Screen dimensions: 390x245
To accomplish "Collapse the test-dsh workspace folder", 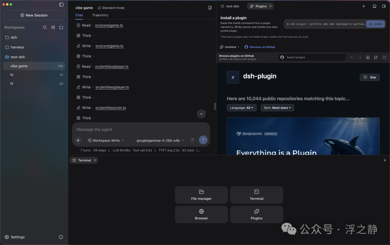I will pos(34,57).
